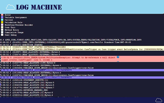Image resolution: width=164 pixels, height=103 pixels.
Task: Click the pink Error legend swatch
Action: [2, 15]
